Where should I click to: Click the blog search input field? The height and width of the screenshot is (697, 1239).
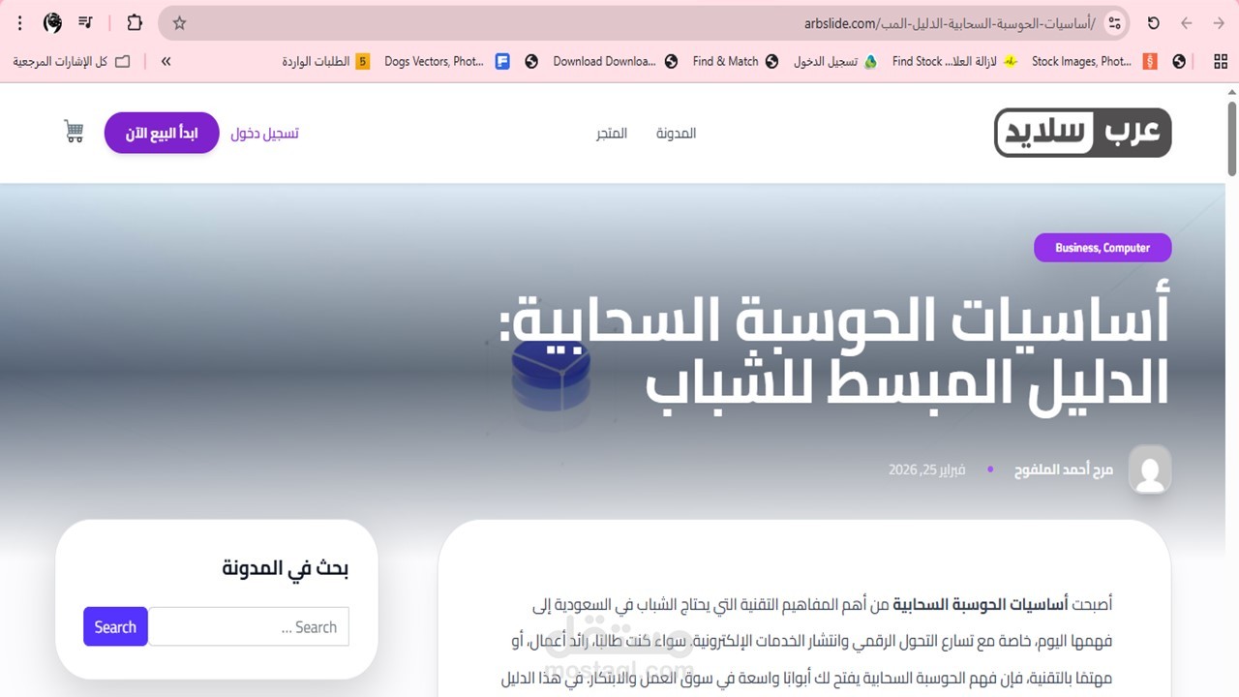point(249,626)
